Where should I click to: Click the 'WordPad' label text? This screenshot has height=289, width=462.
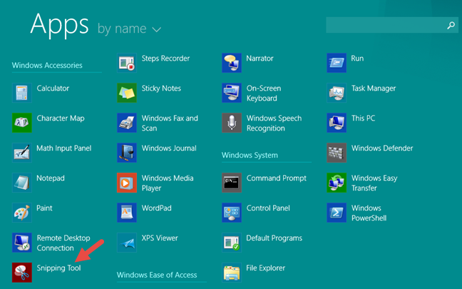coord(156,208)
